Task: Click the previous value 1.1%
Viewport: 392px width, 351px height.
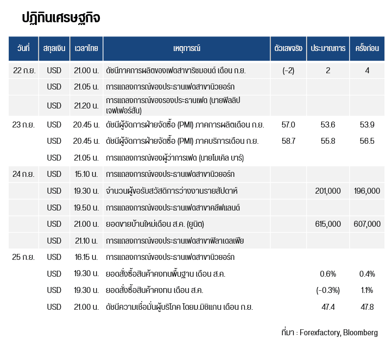Action: click(x=367, y=290)
